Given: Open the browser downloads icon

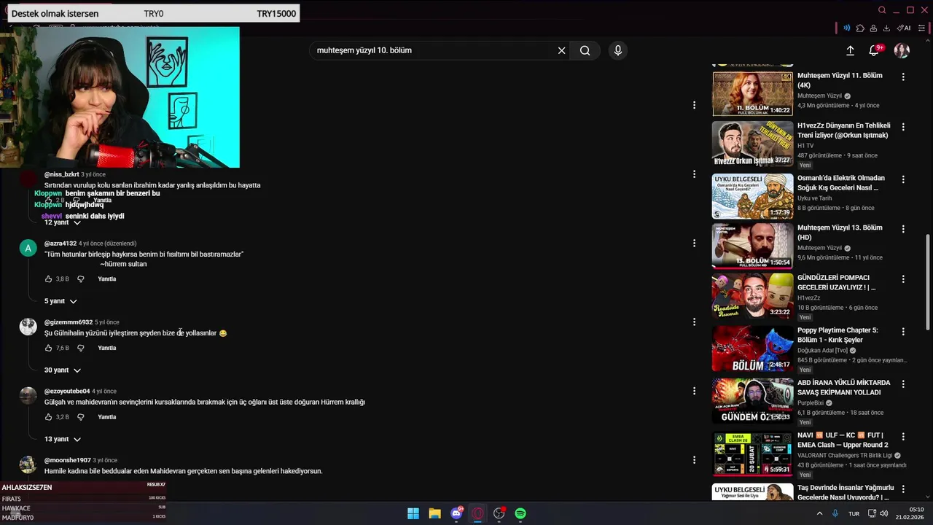Looking at the screenshot, I should click(x=886, y=28).
